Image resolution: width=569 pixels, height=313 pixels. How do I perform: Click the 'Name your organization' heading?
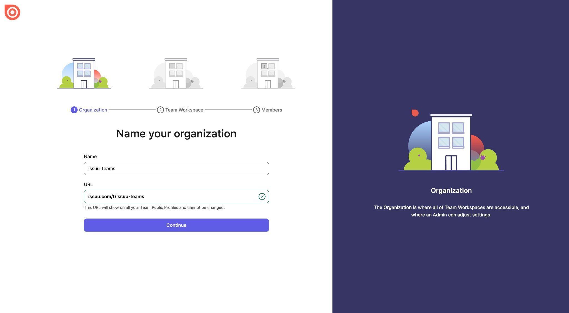[176, 134]
